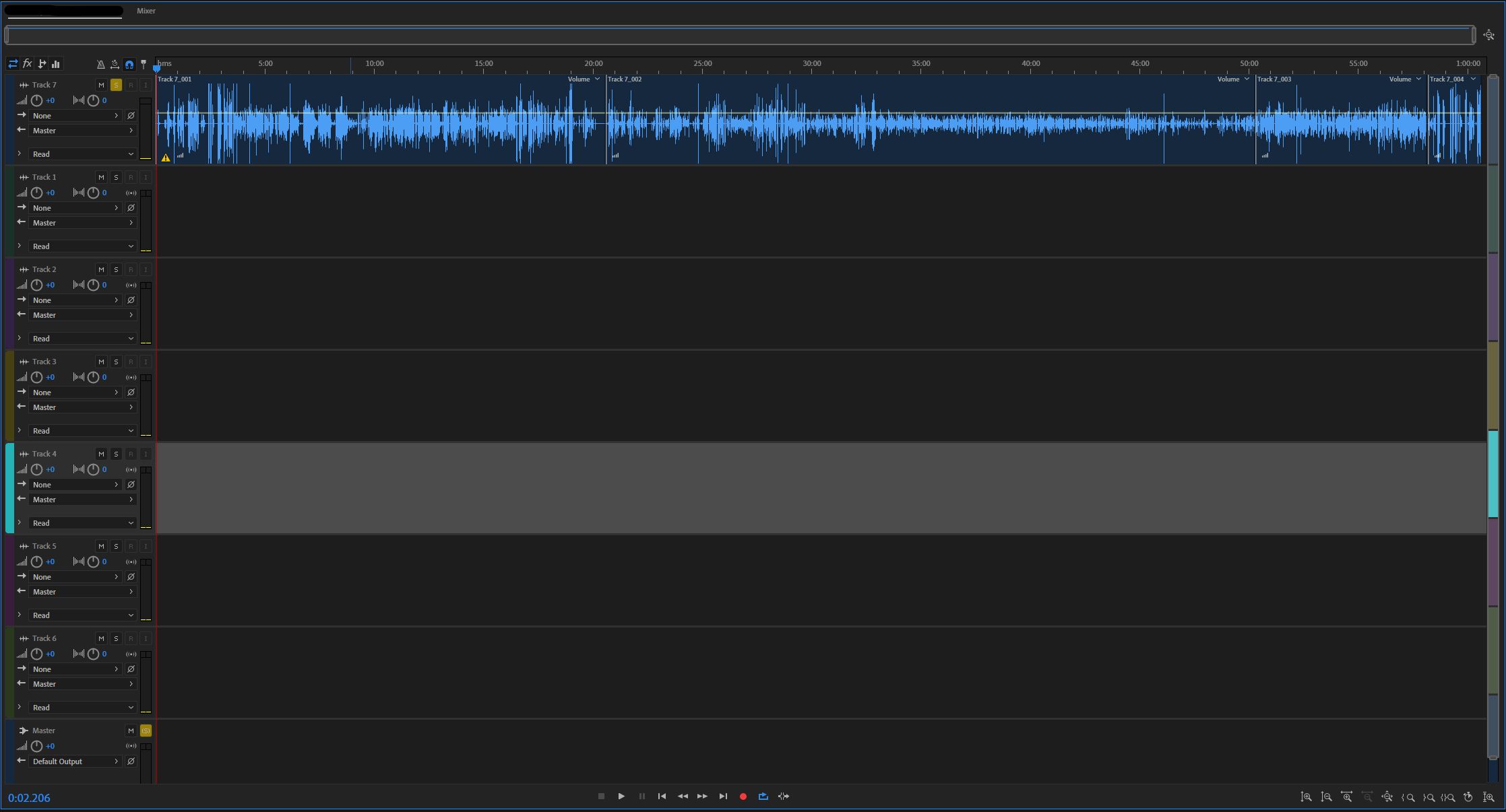The image size is (1506, 812).
Task: Click the Track 1 stereo pan knob
Action: (x=94, y=193)
